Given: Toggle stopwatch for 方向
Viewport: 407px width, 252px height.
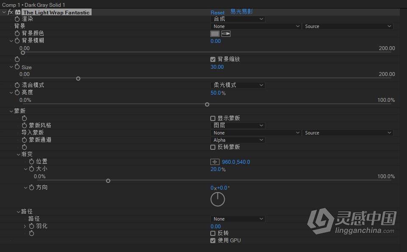Looking at the screenshot, I should 32,188.
